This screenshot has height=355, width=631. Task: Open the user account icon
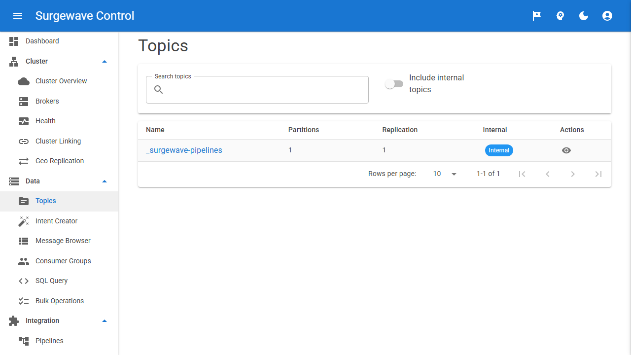click(x=607, y=16)
